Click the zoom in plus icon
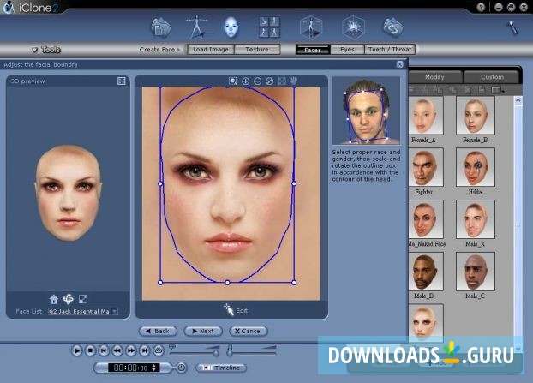The height and width of the screenshot is (383, 533). pos(245,81)
